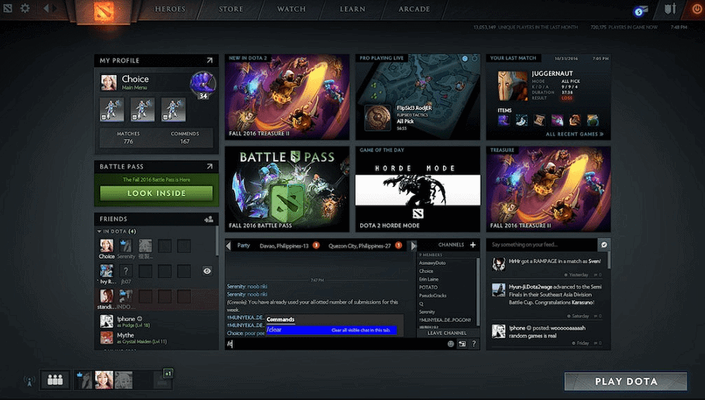Open the ARCADE menu

414,9
